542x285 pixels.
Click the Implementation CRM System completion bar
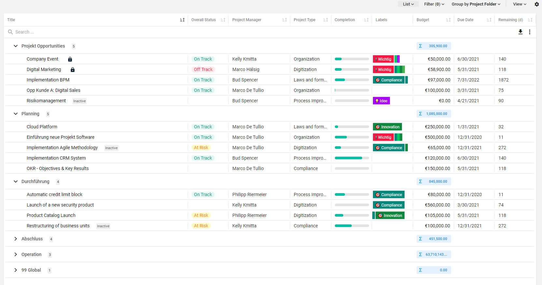click(x=351, y=158)
